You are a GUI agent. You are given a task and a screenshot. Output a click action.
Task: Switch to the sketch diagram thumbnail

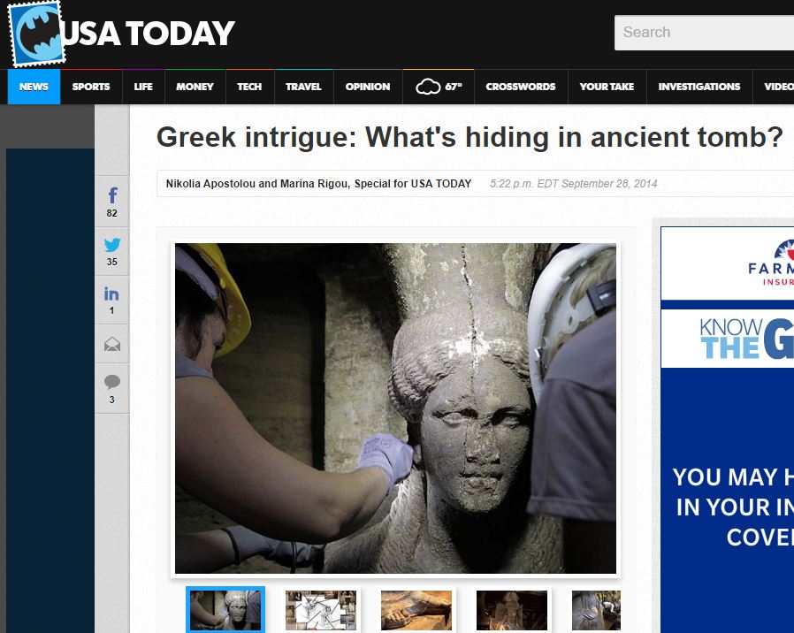[321, 609]
